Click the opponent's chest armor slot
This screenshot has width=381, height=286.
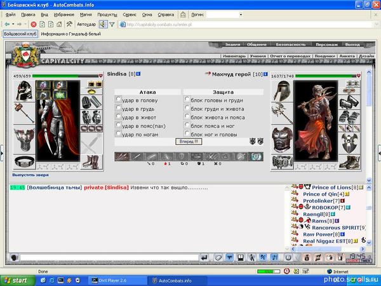(283, 138)
